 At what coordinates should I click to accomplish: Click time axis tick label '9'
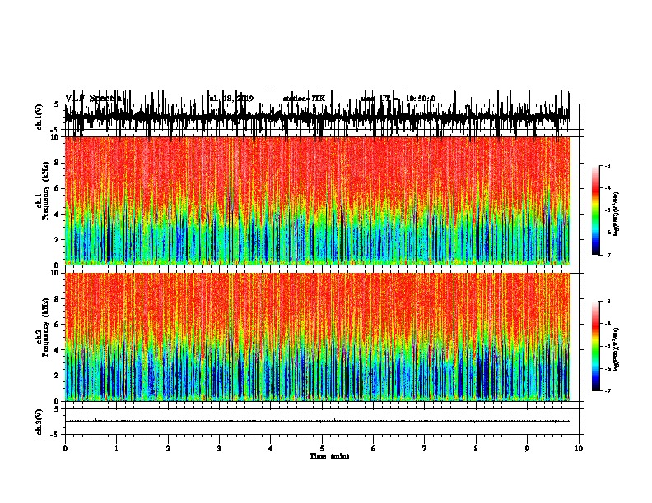coord(527,449)
